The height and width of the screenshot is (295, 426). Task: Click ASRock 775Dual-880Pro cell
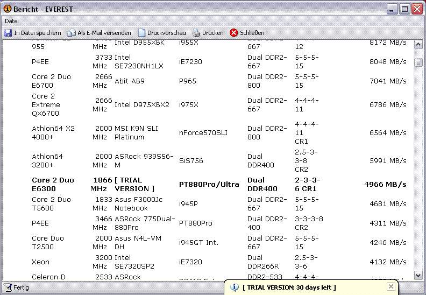145,223
